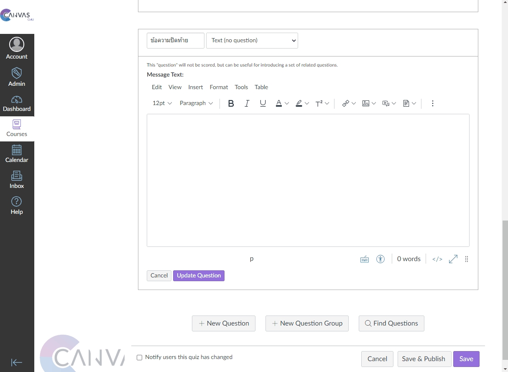Image resolution: width=508 pixels, height=372 pixels.
Task: Expand editor to fullscreen
Action: (453, 259)
